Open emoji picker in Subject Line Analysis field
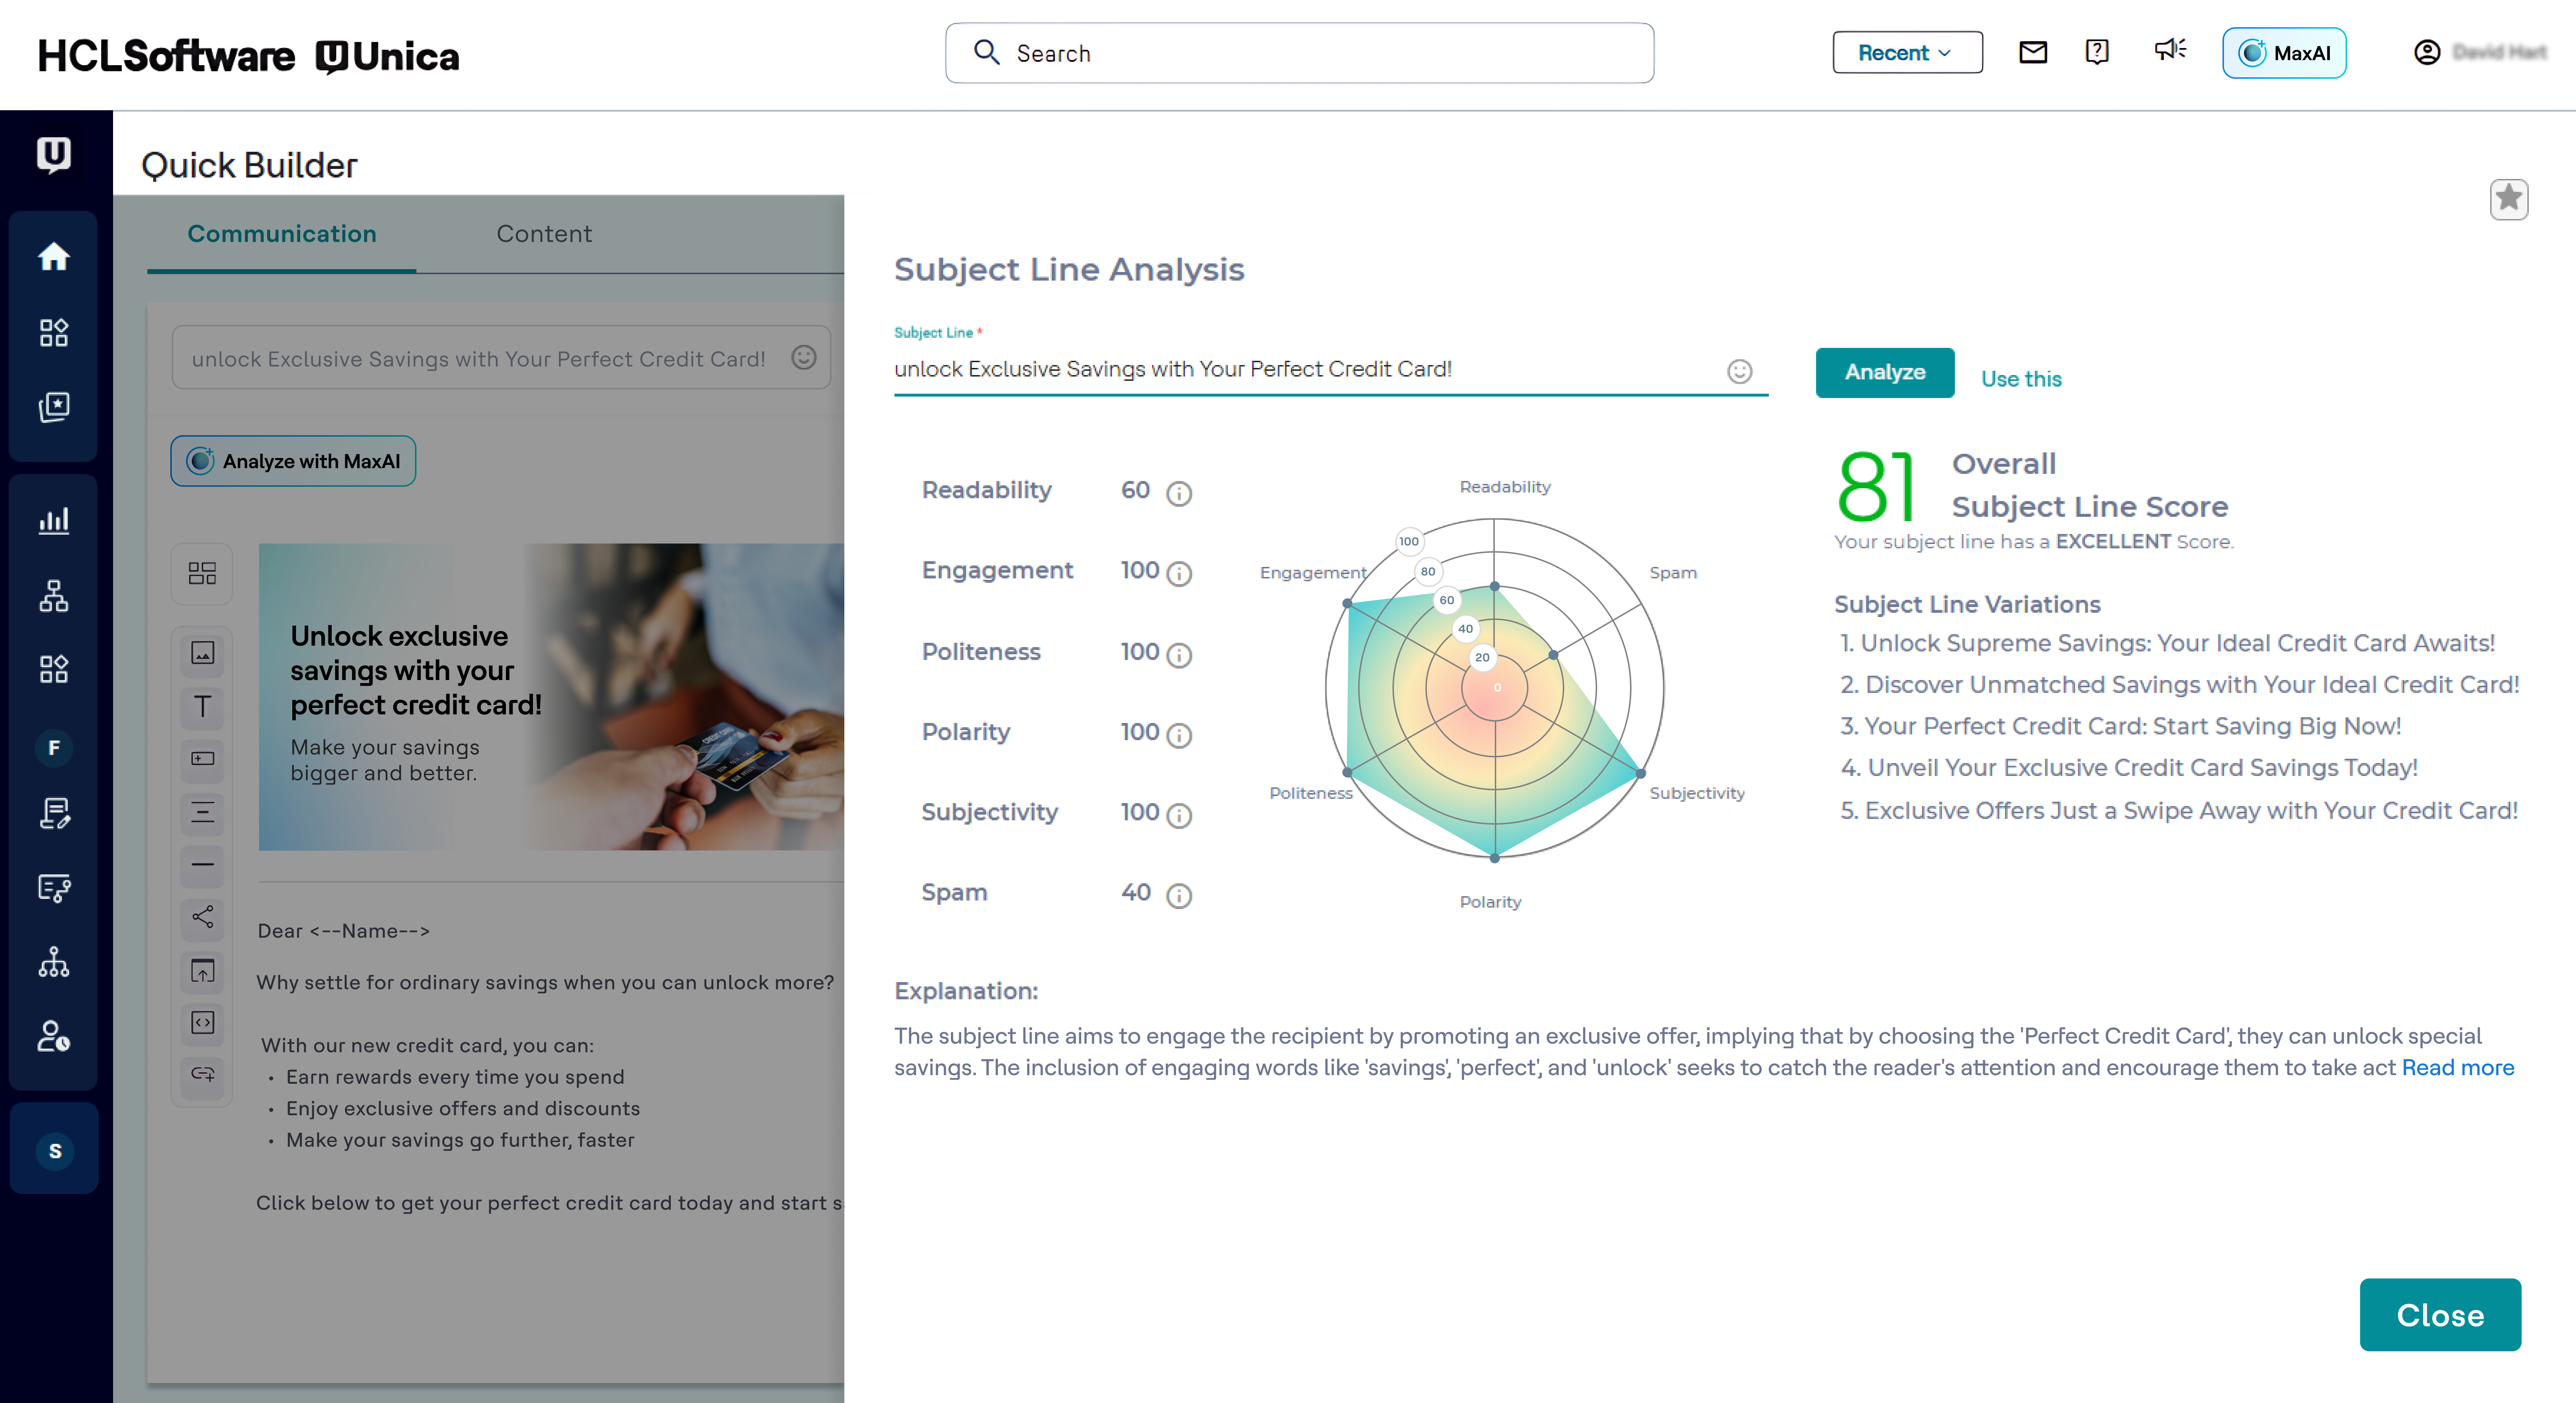Viewport: 2576px width, 1403px height. (x=1740, y=371)
